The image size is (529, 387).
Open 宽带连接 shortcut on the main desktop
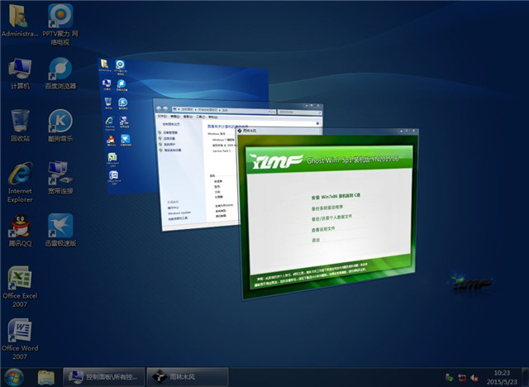pos(60,178)
